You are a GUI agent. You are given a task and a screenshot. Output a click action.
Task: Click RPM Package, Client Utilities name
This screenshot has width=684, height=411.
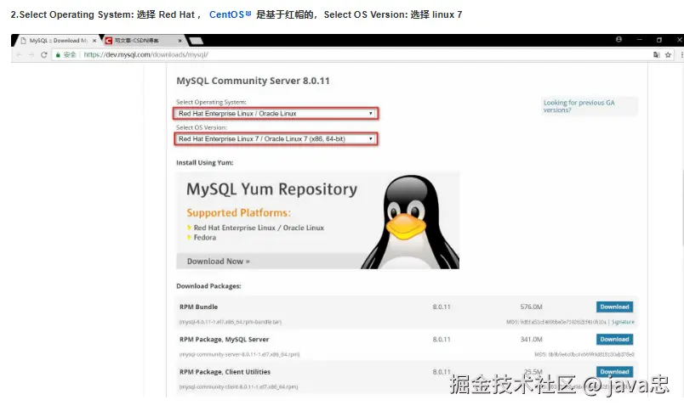pos(225,372)
